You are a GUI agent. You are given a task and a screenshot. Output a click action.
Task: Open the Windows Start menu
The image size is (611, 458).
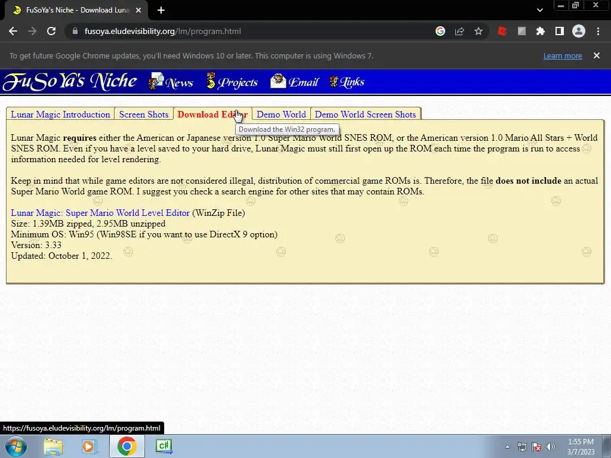coord(16,446)
